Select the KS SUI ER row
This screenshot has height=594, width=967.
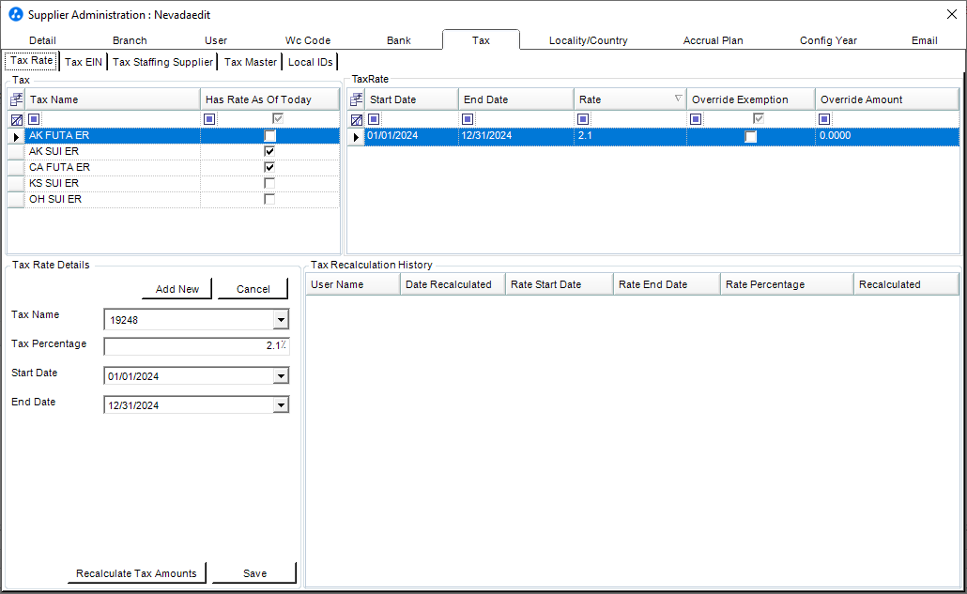[174, 183]
